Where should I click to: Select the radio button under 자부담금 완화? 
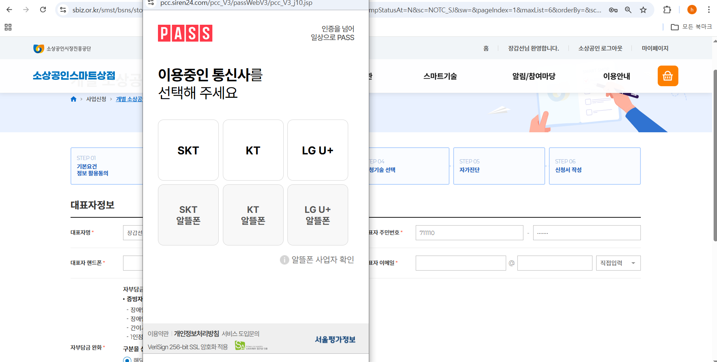[127, 360]
